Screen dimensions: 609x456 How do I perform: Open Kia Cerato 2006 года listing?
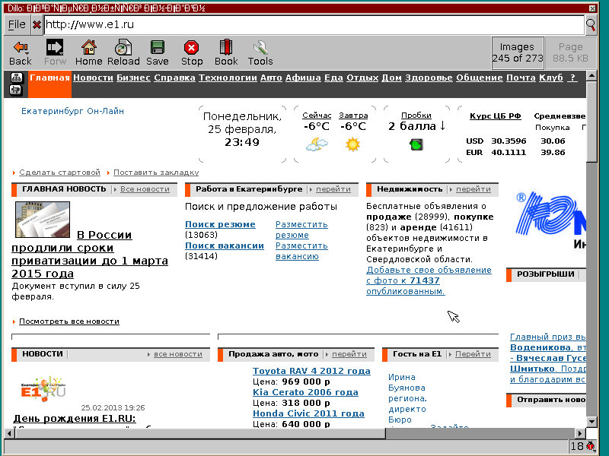click(x=305, y=392)
